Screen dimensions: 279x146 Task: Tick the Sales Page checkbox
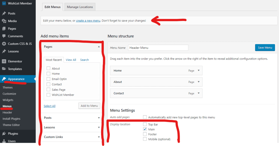click(x=48, y=89)
